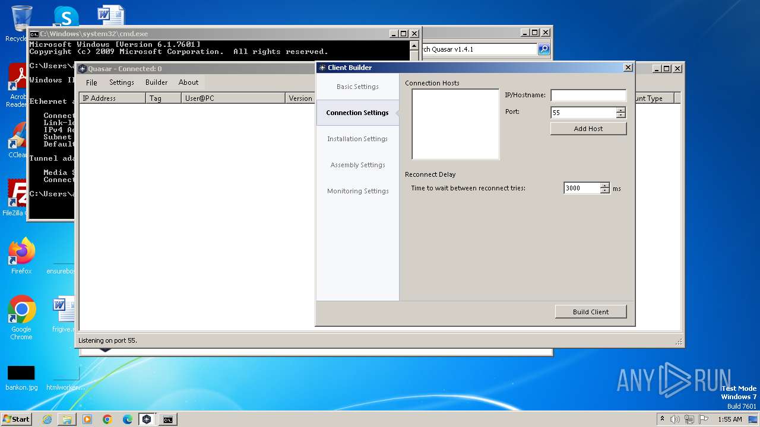Screen dimensions: 760x427
Task: Click the search magnifier icon in explorer window
Action: [544, 49]
